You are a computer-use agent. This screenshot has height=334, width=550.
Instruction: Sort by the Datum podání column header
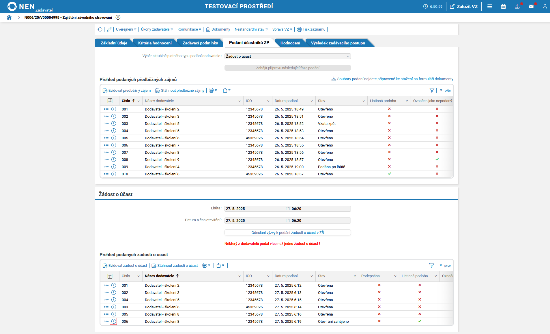[x=286, y=101]
